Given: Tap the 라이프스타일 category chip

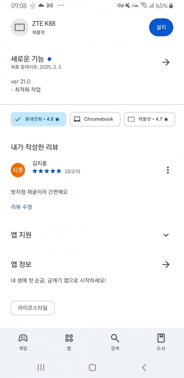Looking at the screenshot, I should pyautogui.click(x=33, y=308).
